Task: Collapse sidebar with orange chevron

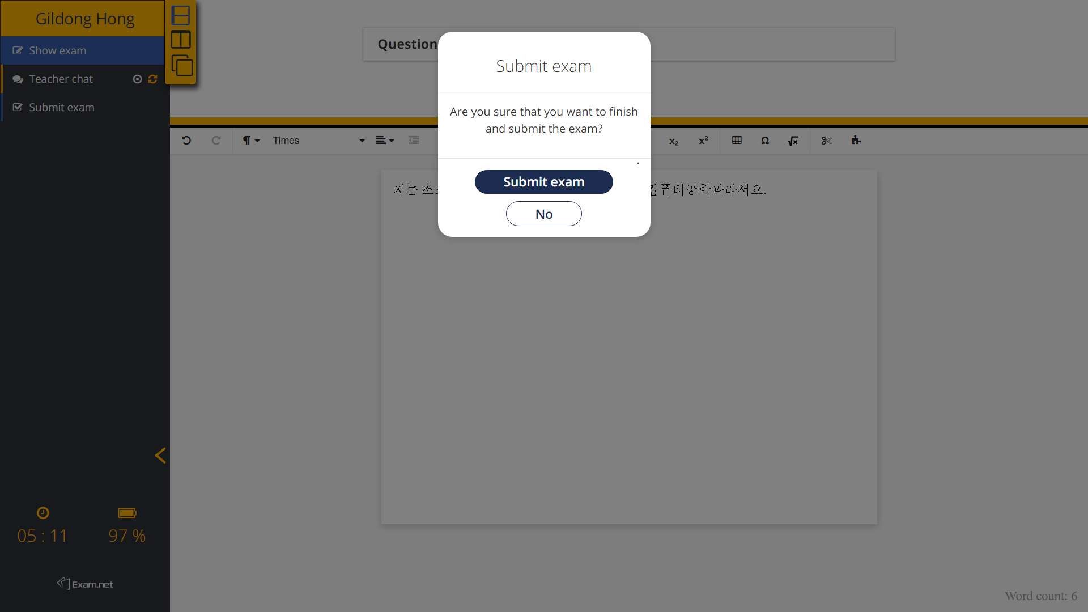Action: [160, 456]
